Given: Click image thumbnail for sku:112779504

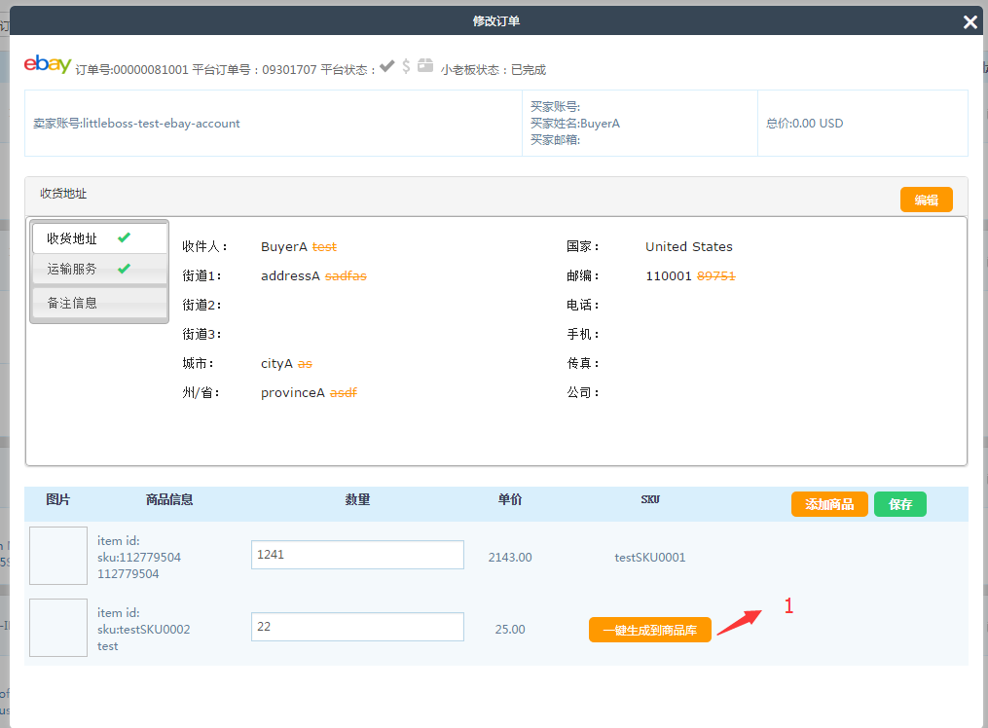Looking at the screenshot, I should [x=58, y=556].
